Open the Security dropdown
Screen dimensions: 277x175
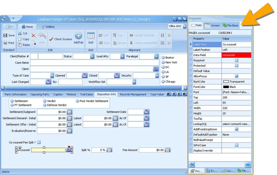click(157, 76)
